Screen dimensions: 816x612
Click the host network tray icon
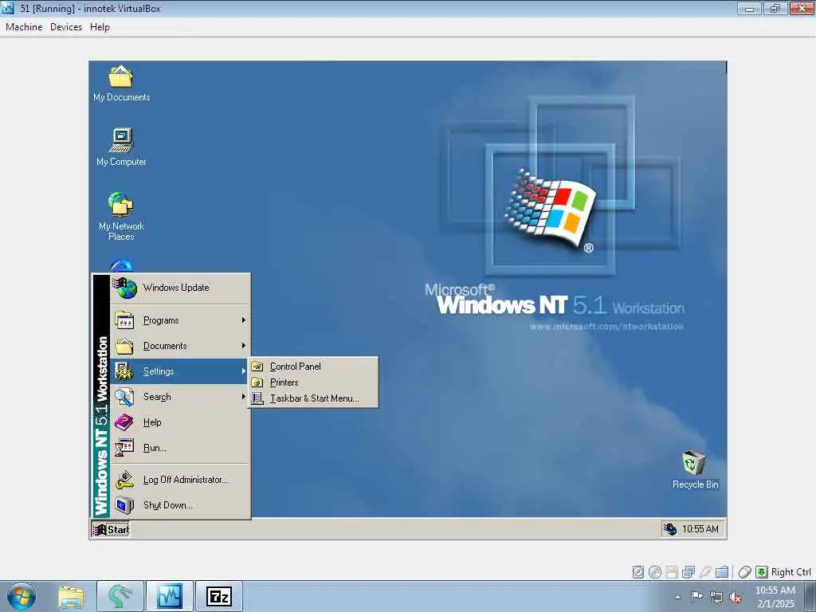(716, 598)
